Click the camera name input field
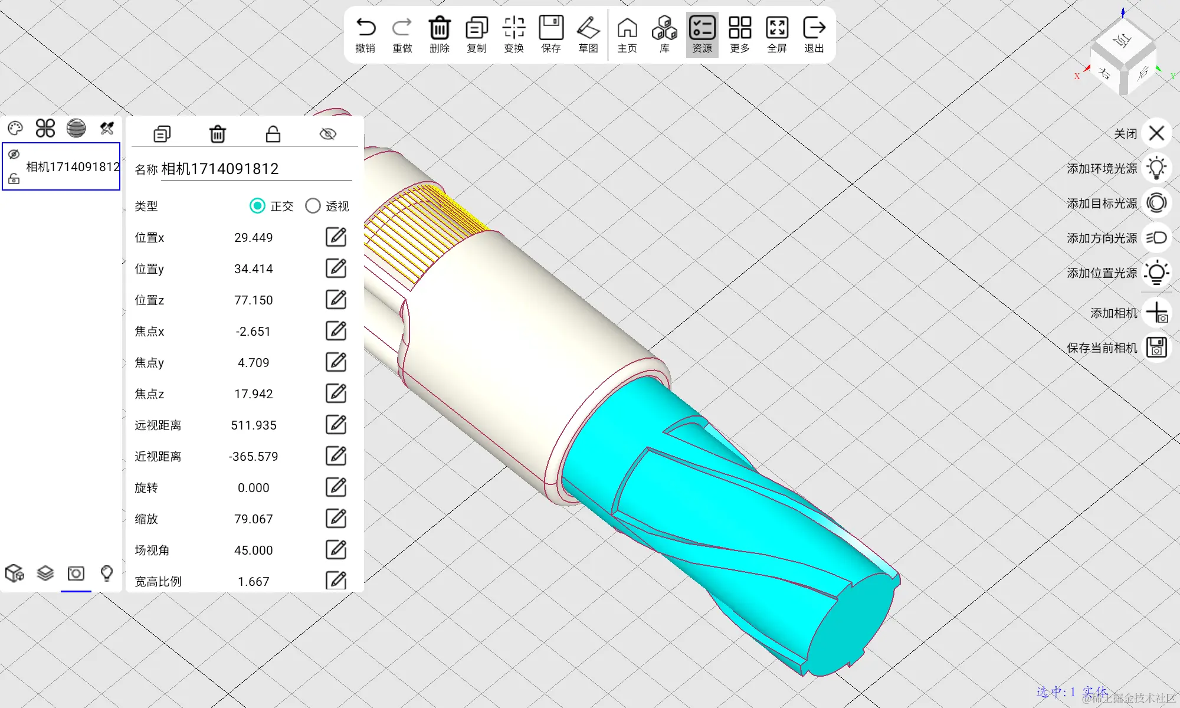The image size is (1180, 708). pos(256,169)
